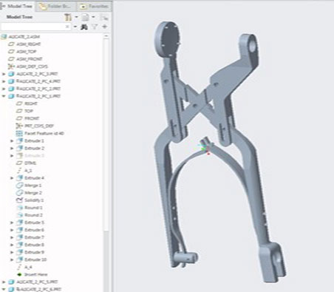Clear the search field with the X

click(x=67, y=27)
